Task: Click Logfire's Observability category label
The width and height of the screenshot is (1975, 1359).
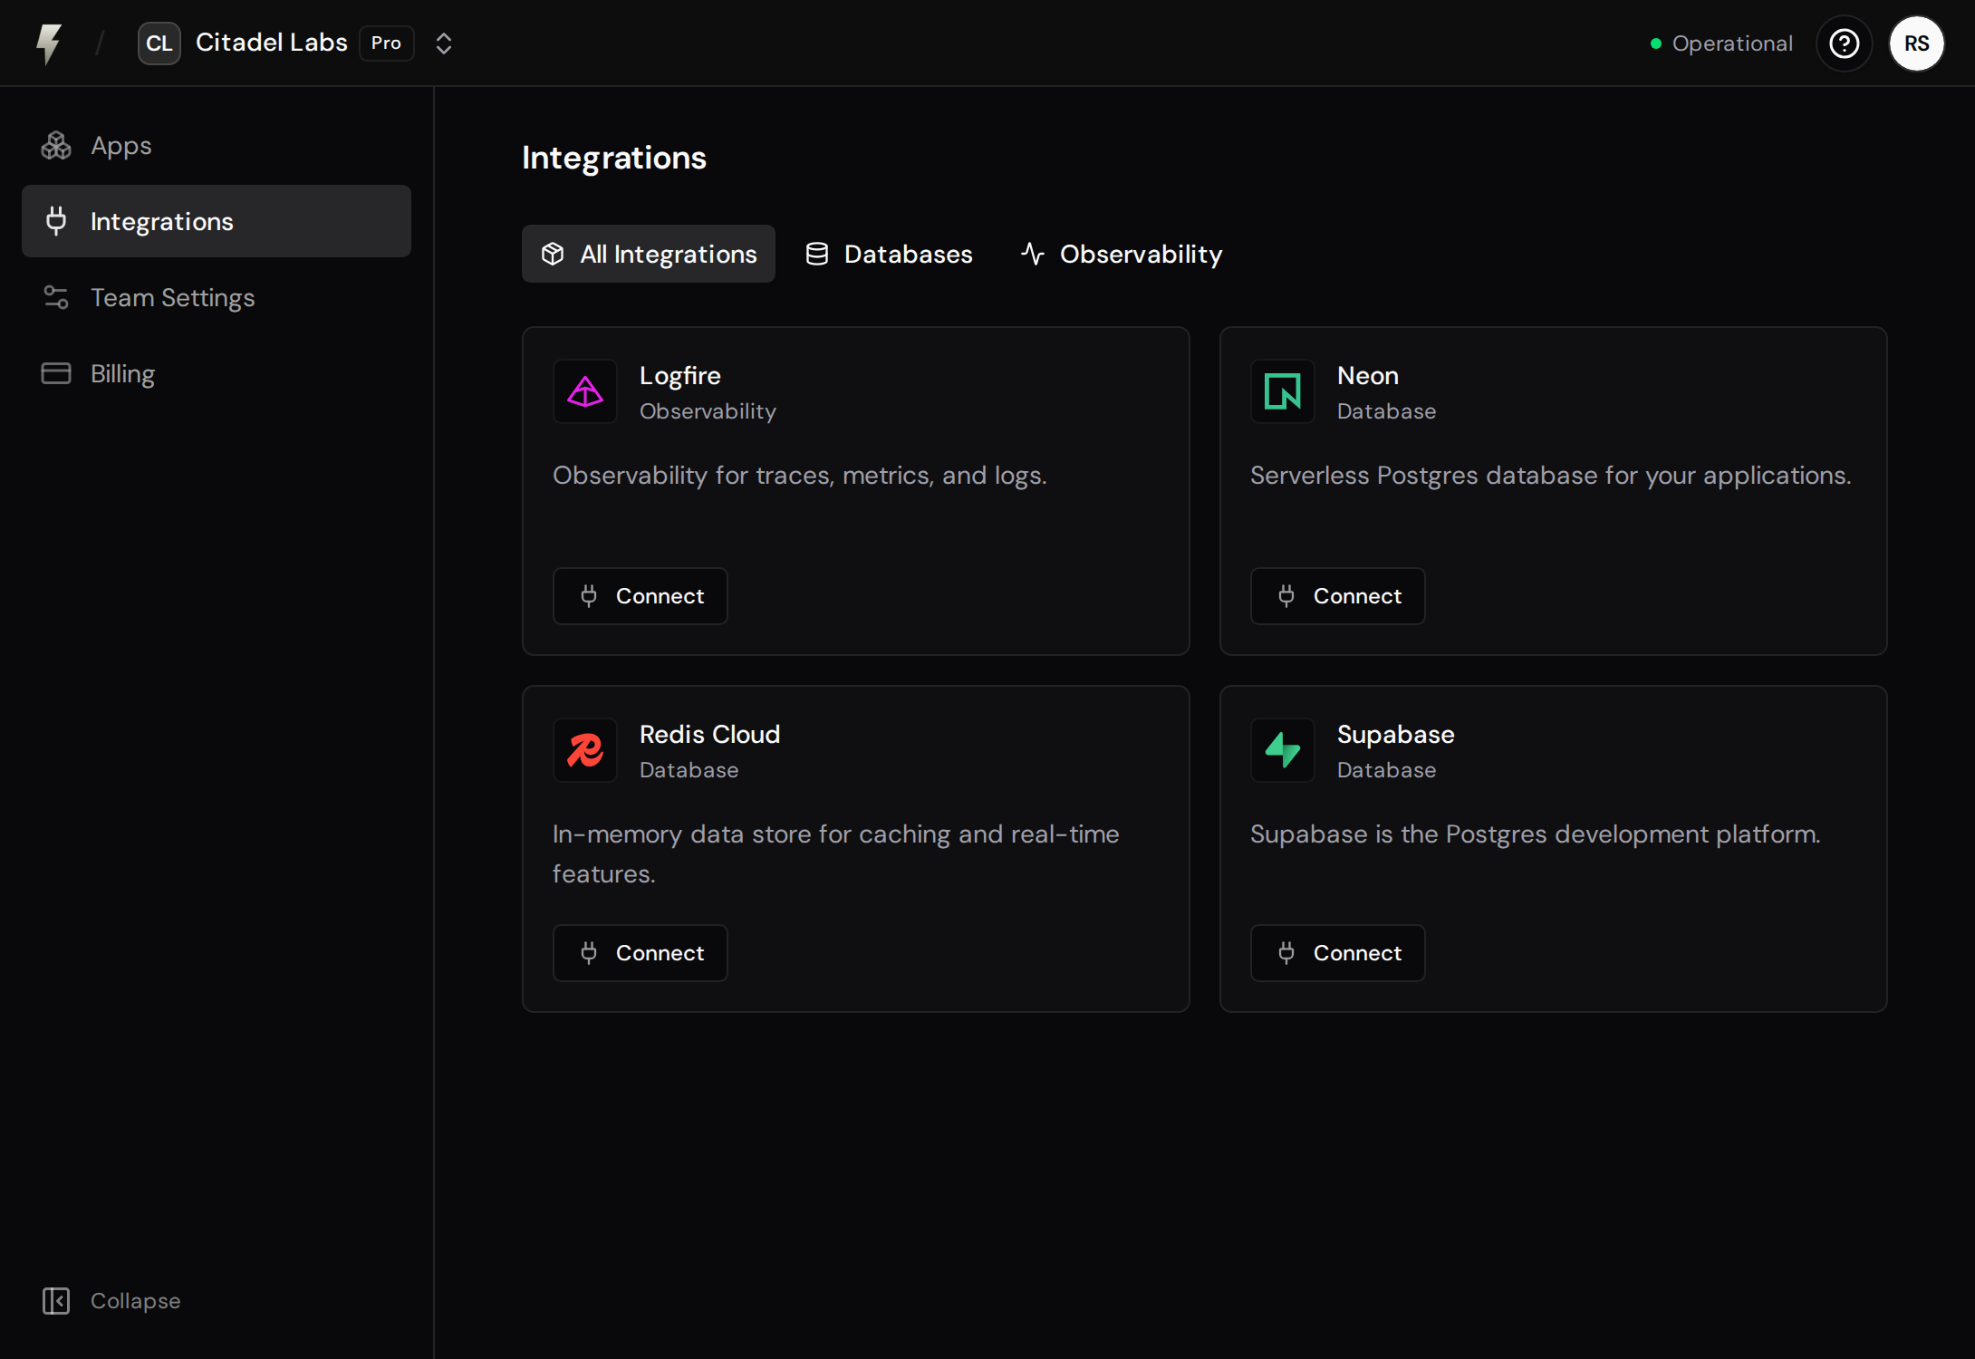Action: pos(708,411)
